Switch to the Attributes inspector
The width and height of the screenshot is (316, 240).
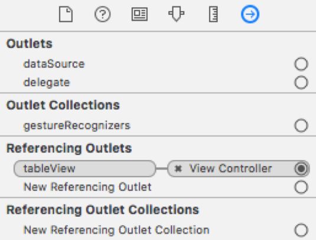click(x=177, y=14)
